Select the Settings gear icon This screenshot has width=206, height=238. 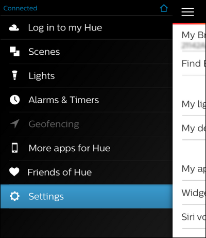14,196
